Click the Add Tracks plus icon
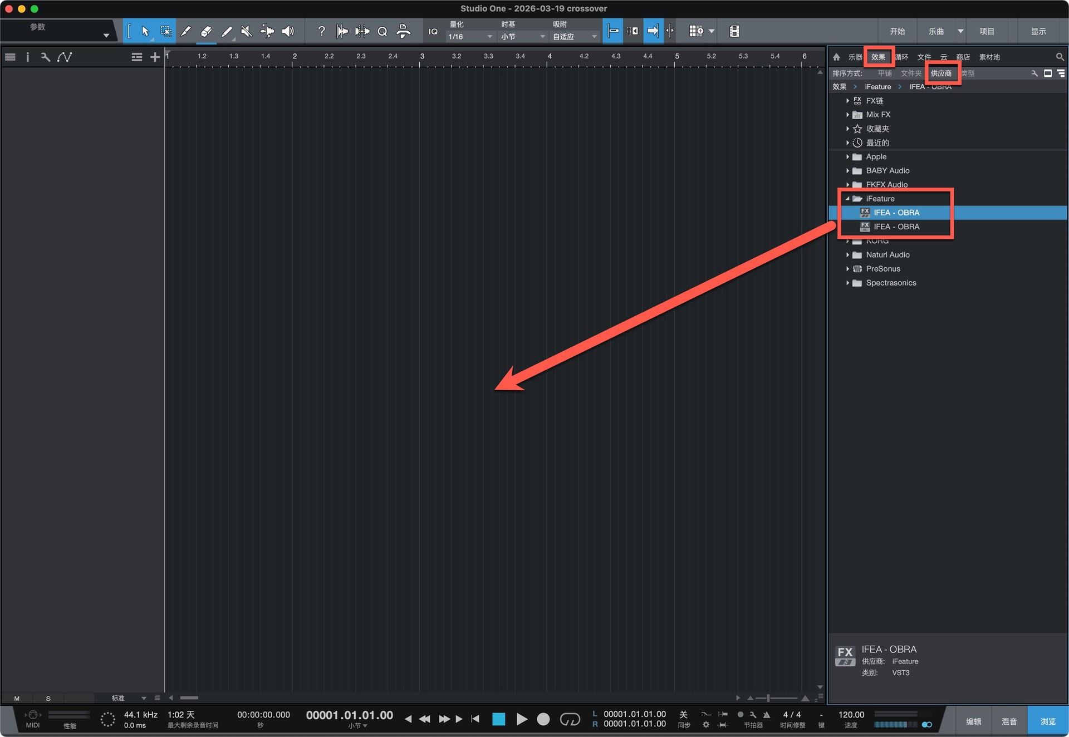1069x737 pixels. pos(155,57)
